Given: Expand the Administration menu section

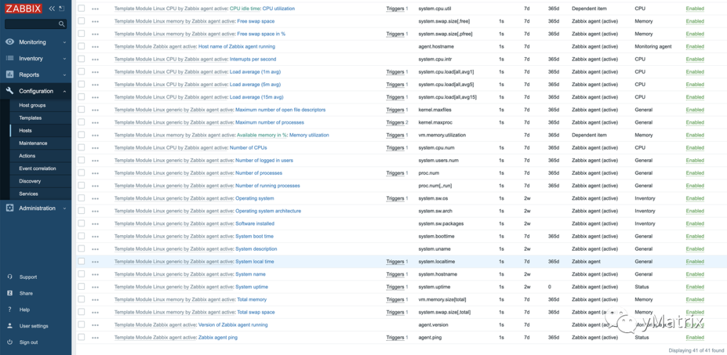Looking at the screenshot, I should tap(36, 208).
